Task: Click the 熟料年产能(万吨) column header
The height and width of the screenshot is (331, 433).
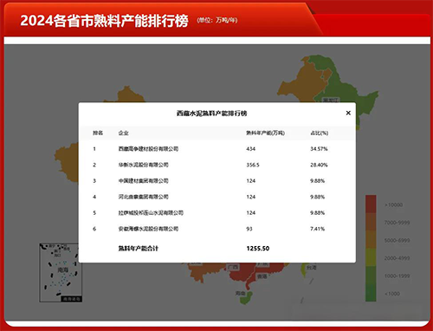Action: [x=265, y=133]
